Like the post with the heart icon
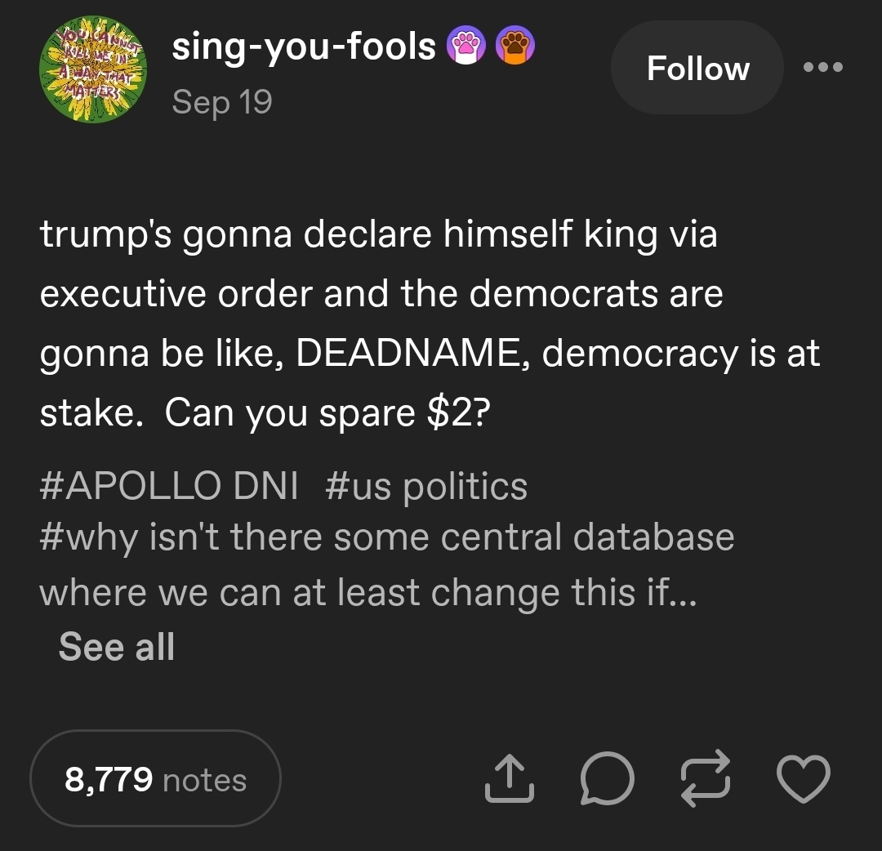 coord(803,778)
